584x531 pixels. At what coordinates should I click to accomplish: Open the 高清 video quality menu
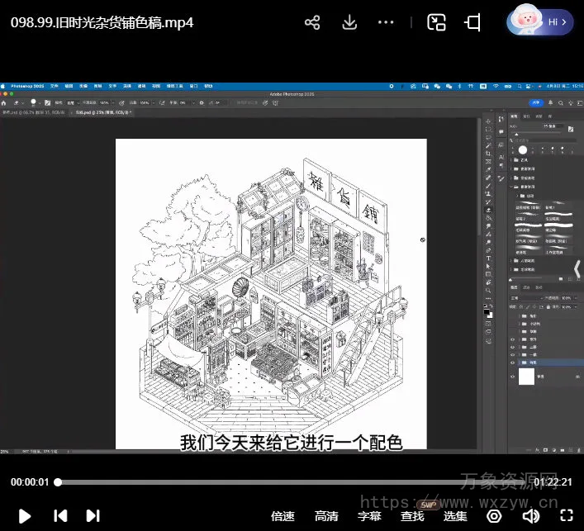[326, 516]
